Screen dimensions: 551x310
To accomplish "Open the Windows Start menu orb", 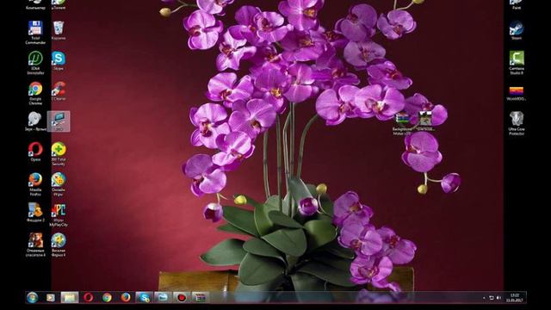I will (33, 297).
